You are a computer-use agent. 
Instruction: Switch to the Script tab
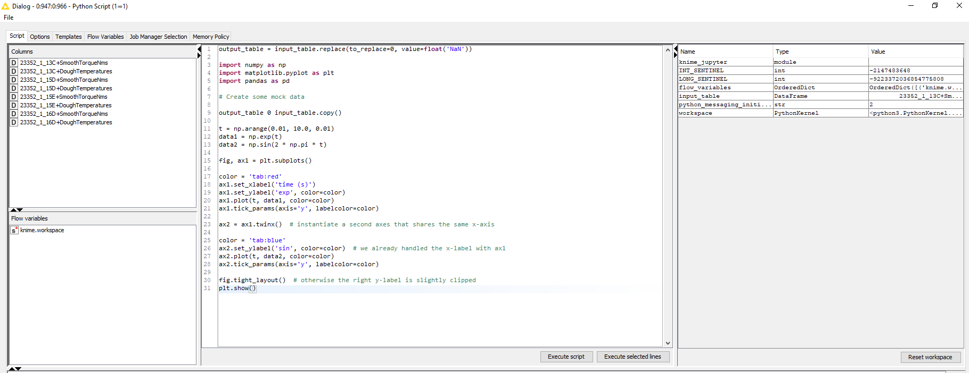click(x=17, y=36)
